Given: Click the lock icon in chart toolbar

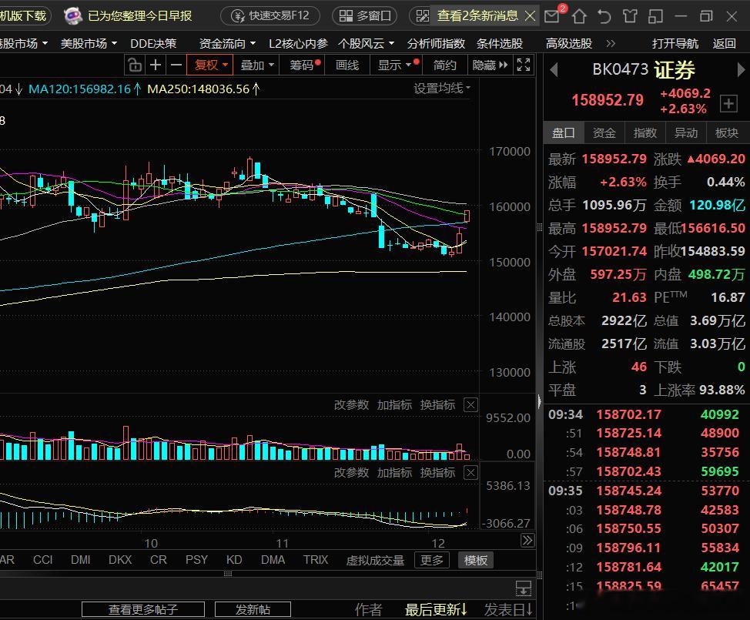Looking at the screenshot, I should click(135, 65).
